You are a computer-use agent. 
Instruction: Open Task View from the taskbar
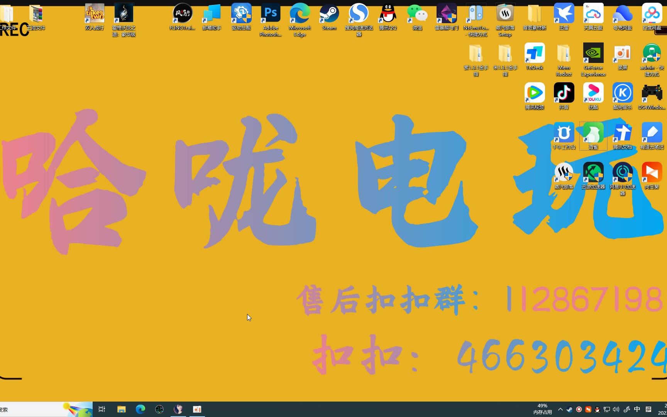pyautogui.click(x=102, y=409)
